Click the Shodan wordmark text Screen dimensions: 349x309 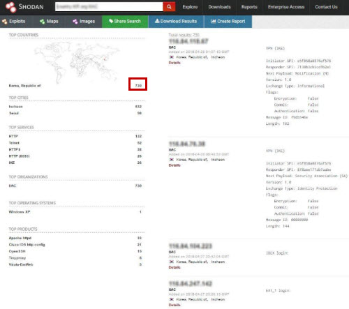31,7
